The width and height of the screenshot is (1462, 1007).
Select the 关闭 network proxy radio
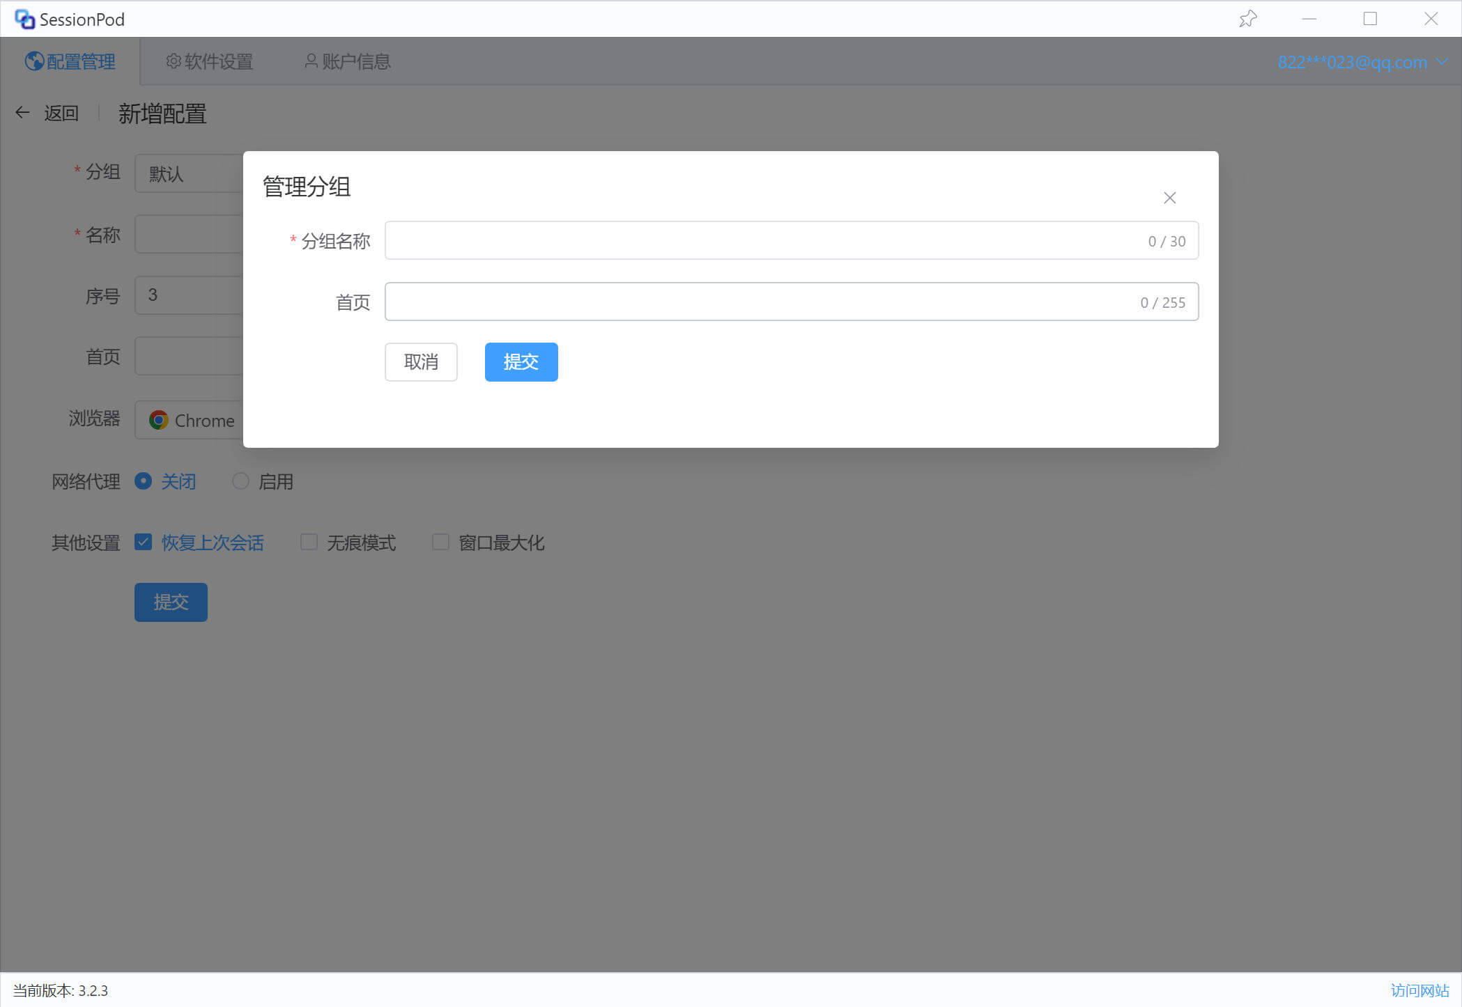click(144, 481)
